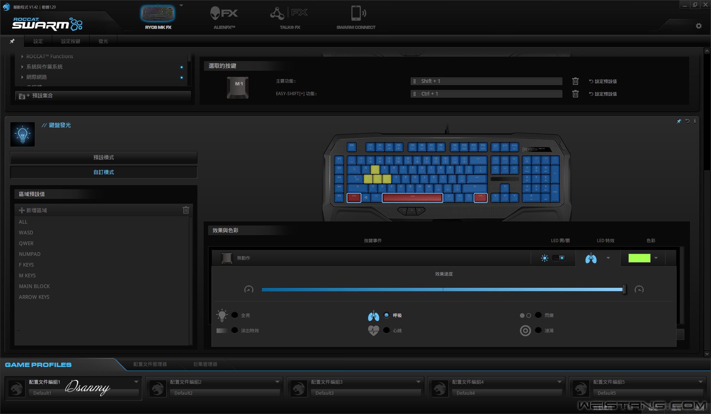Switch to the 發光 tab
Image resolution: width=711 pixels, height=414 pixels.
click(x=103, y=41)
